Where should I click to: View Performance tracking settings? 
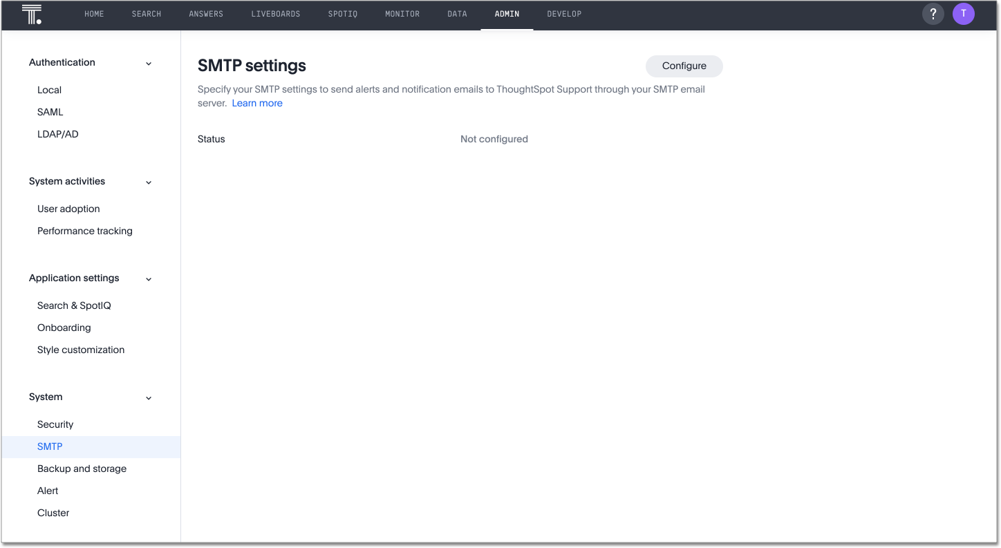(84, 230)
